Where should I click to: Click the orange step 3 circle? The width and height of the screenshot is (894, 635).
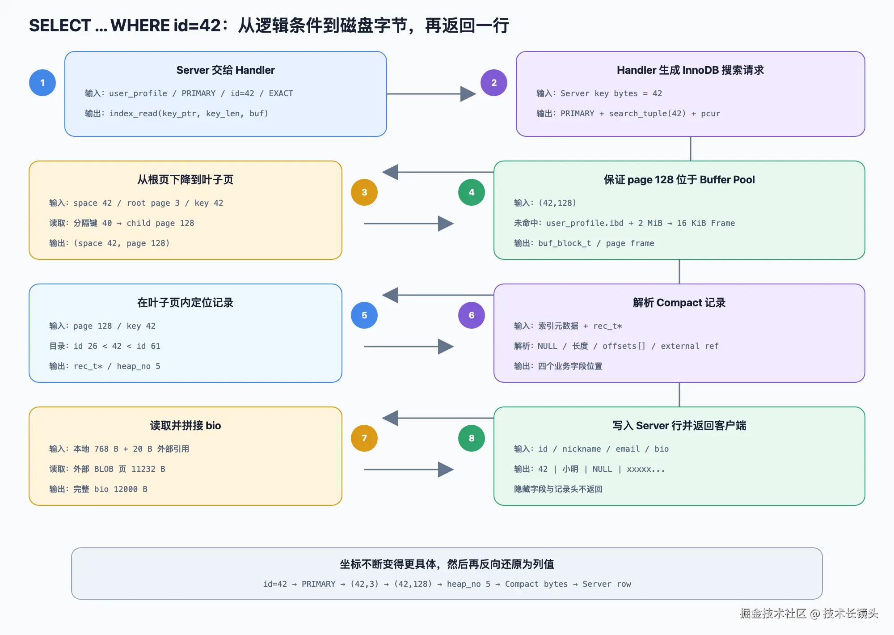[364, 192]
